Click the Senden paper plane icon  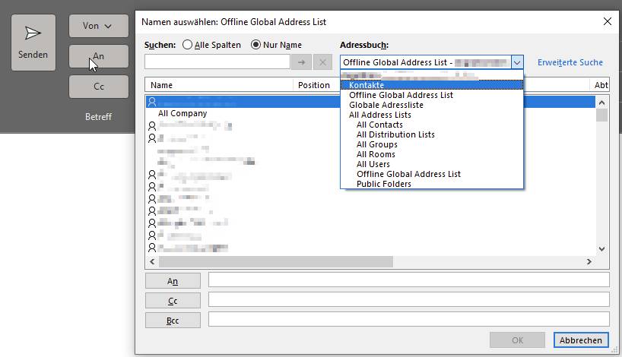33,33
